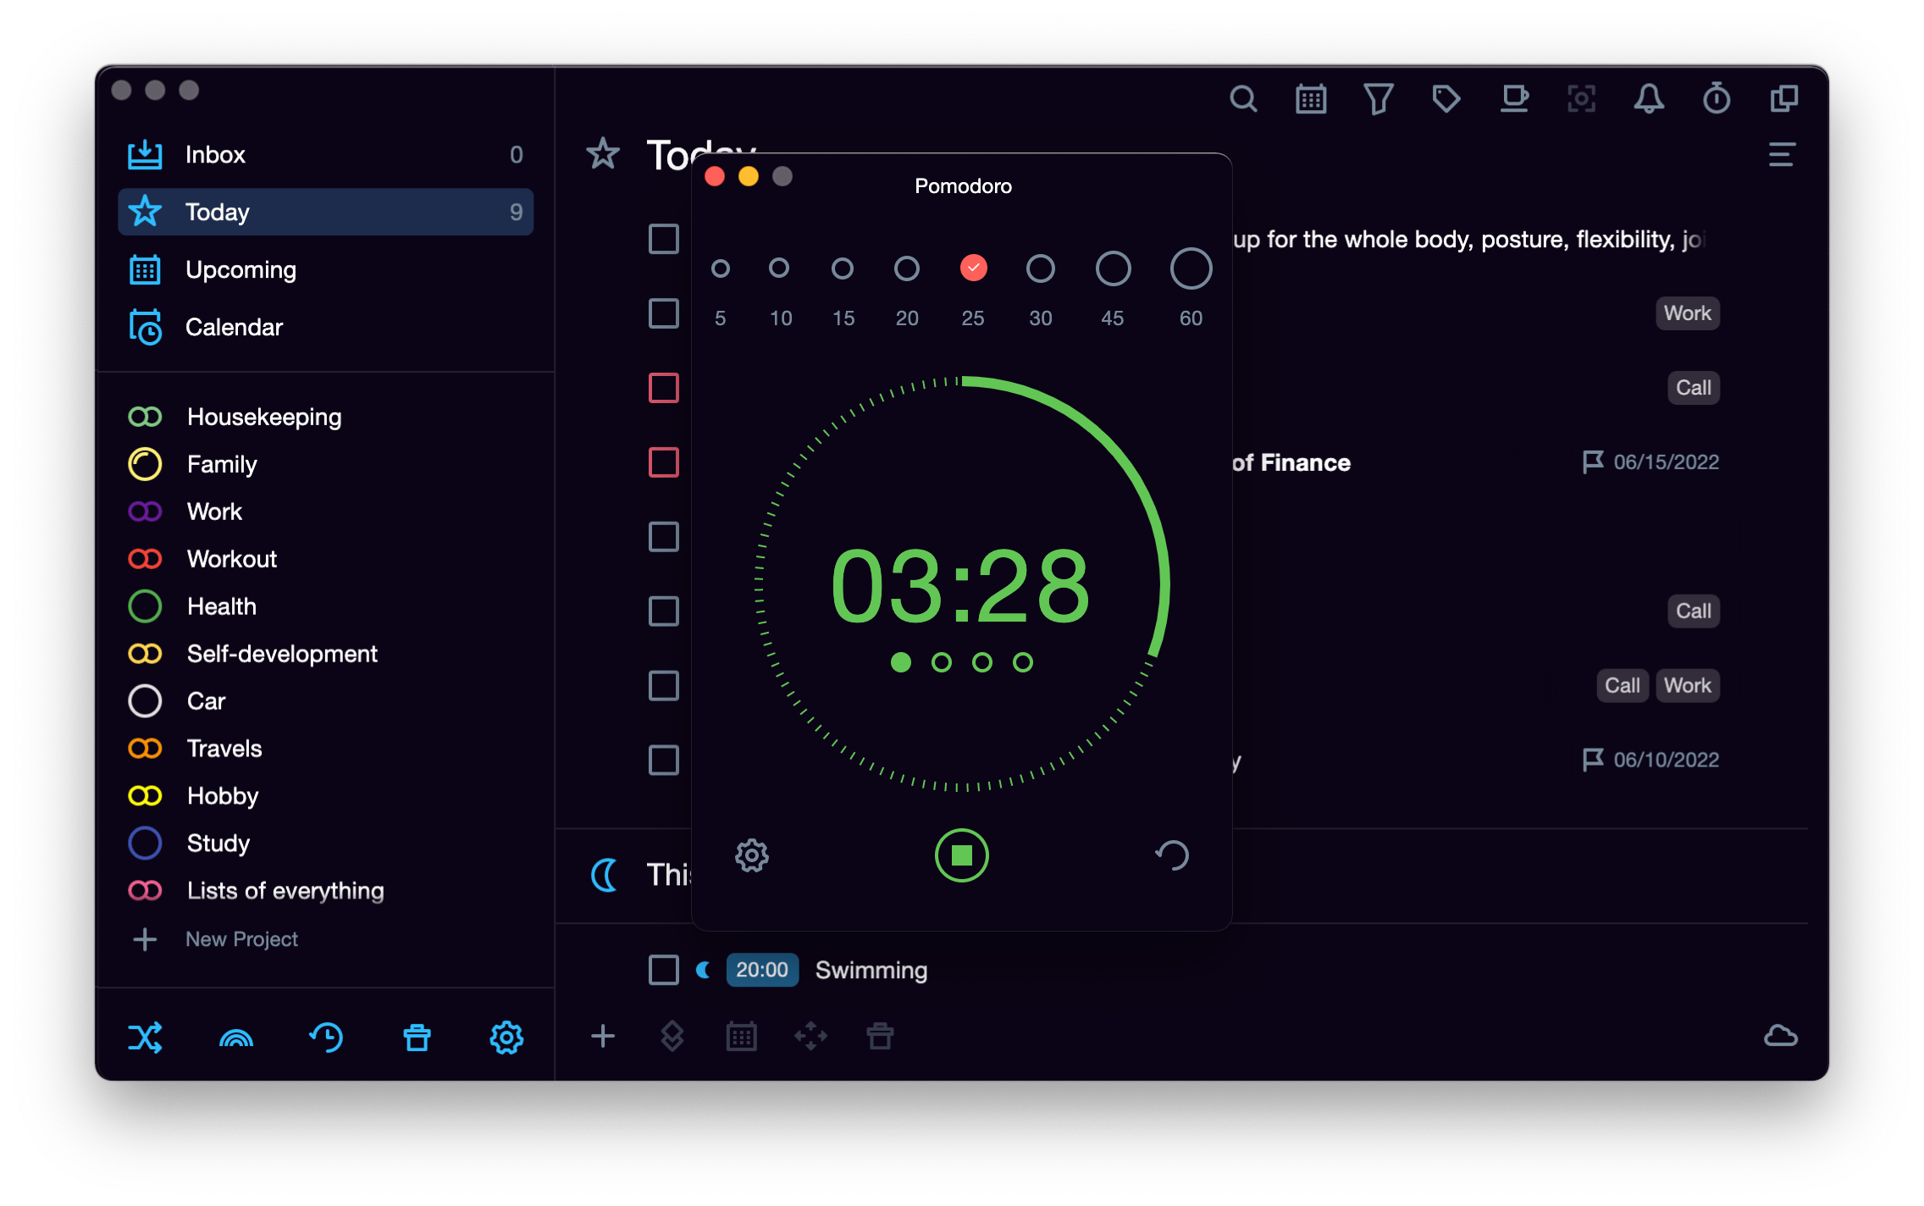Select 20 minute Pomodoro duration
The height and width of the screenshot is (1206, 1924).
click(907, 268)
